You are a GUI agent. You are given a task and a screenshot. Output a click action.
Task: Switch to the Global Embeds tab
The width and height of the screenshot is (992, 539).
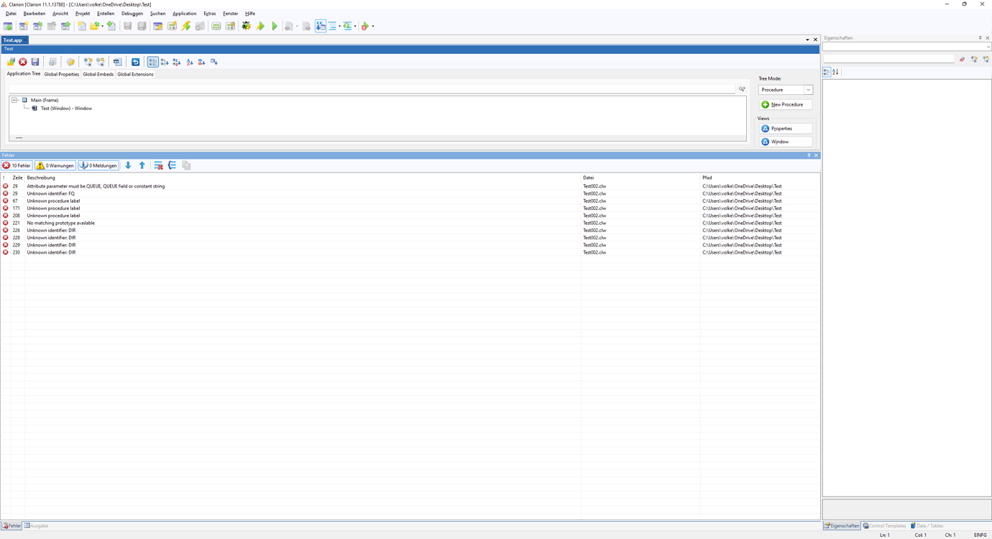pos(98,74)
